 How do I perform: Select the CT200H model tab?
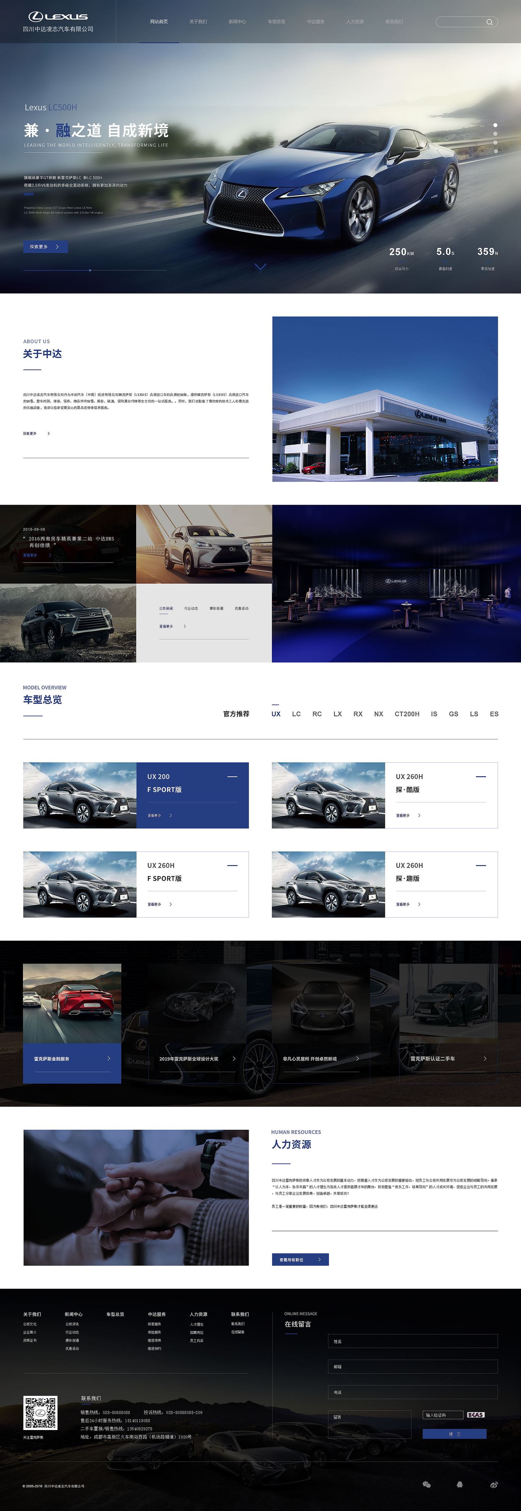(x=407, y=714)
